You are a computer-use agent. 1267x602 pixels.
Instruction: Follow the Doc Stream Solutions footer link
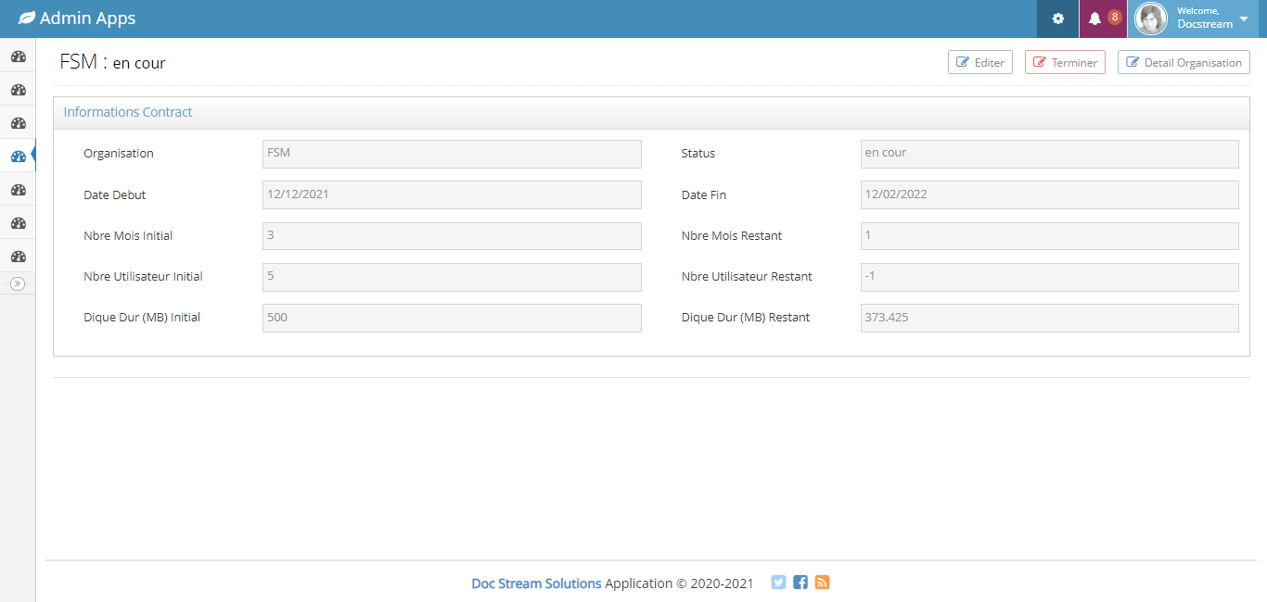coord(536,583)
